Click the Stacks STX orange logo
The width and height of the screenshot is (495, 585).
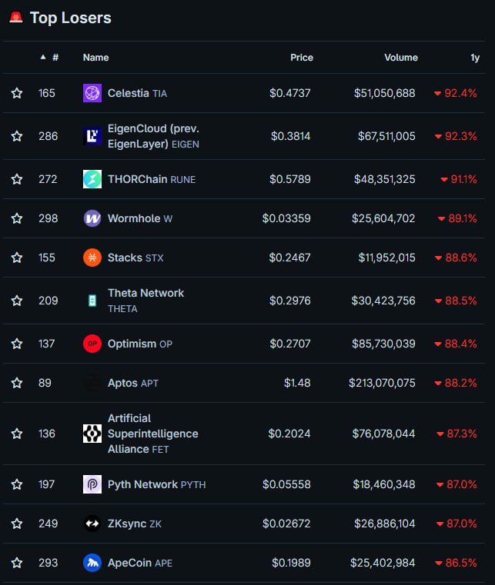pyautogui.click(x=92, y=258)
